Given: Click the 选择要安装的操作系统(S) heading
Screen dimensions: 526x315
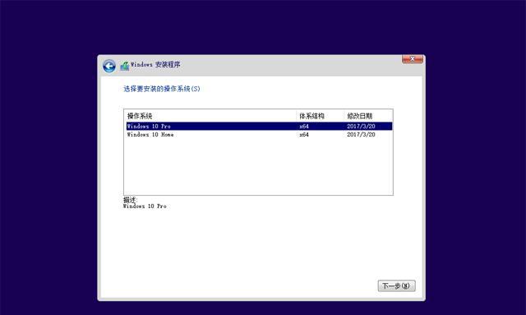Looking at the screenshot, I should [x=162, y=89].
